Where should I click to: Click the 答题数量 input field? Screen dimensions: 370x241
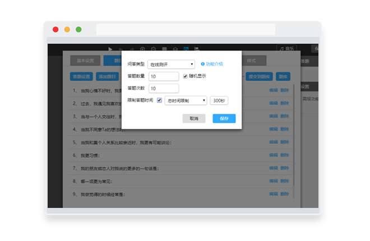(x=164, y=76)
